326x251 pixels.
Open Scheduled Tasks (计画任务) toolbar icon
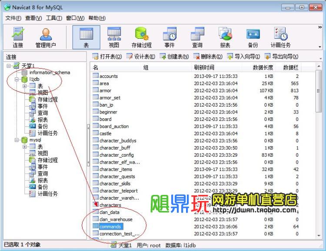[280, 37]
